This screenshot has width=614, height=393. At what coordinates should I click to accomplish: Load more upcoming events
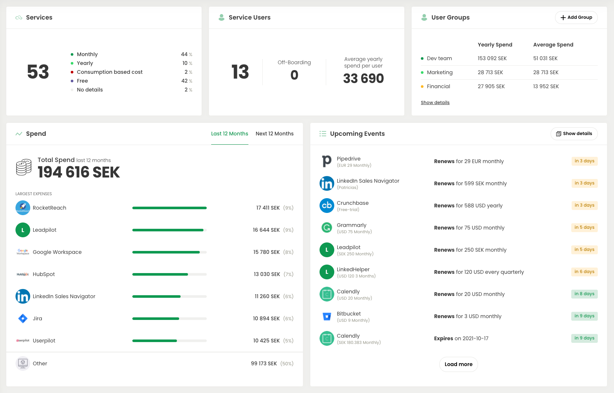[x=458, y=364]
